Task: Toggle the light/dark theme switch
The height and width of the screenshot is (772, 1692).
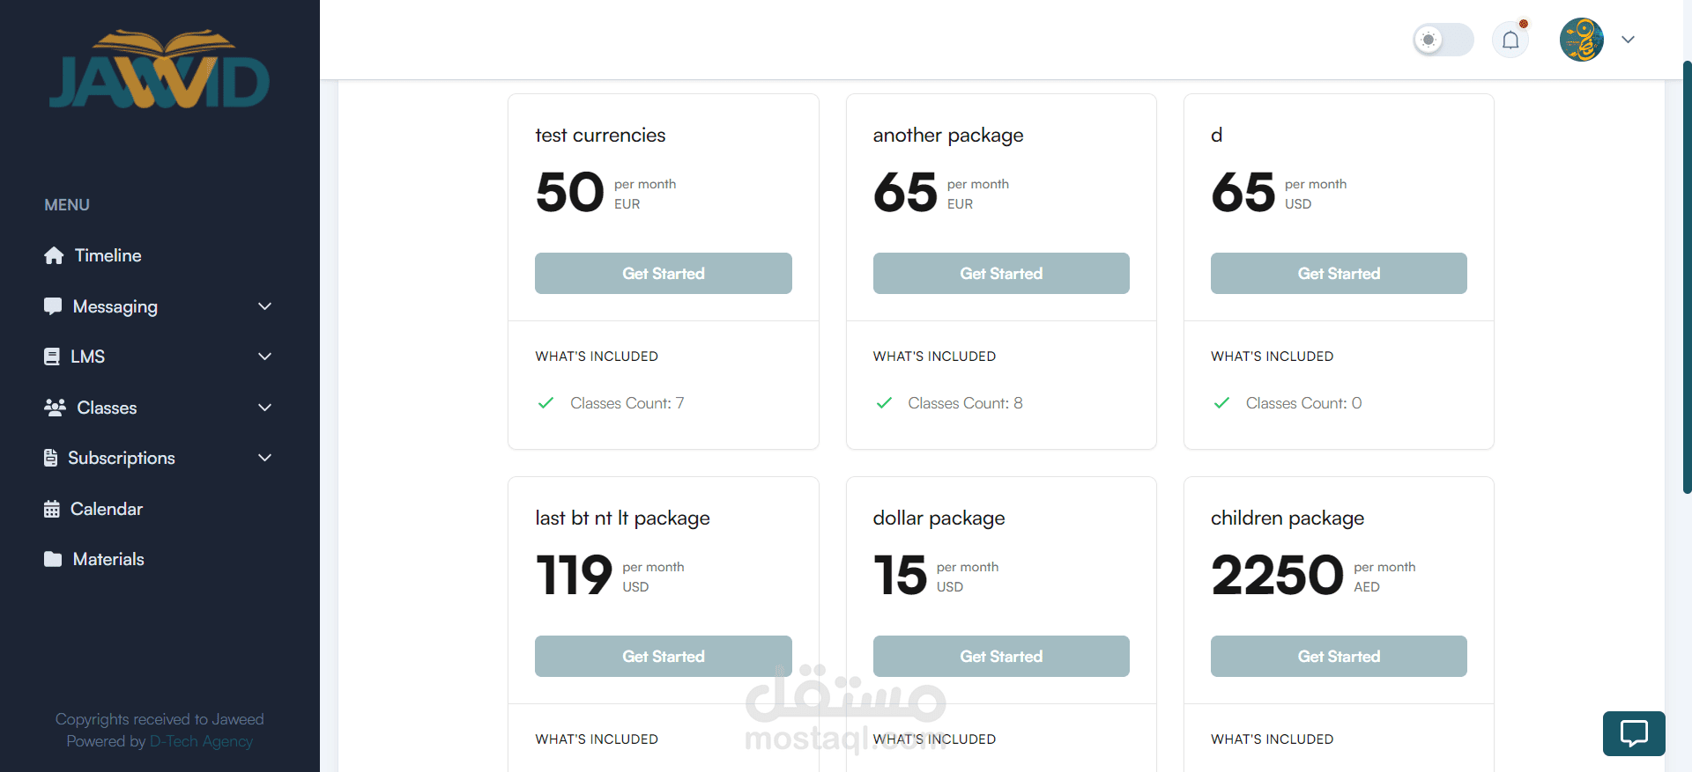Action: (x=1443, y=40)
